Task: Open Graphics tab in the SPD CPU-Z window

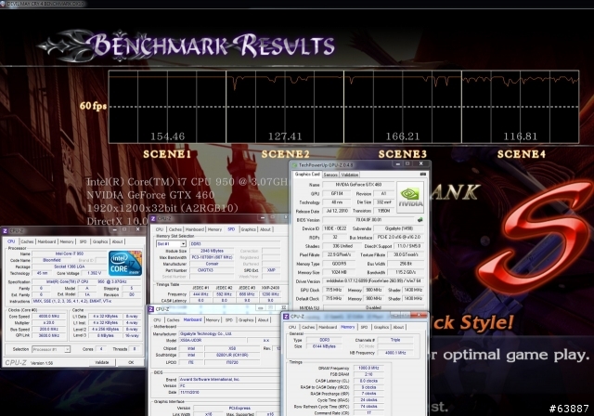Action: click(248, 229)
